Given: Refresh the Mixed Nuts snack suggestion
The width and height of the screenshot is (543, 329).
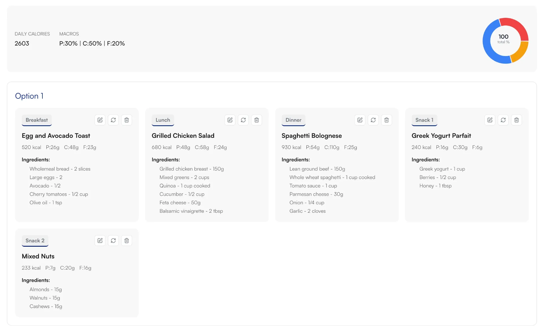Looking at the screenshot, I should 113,240.
